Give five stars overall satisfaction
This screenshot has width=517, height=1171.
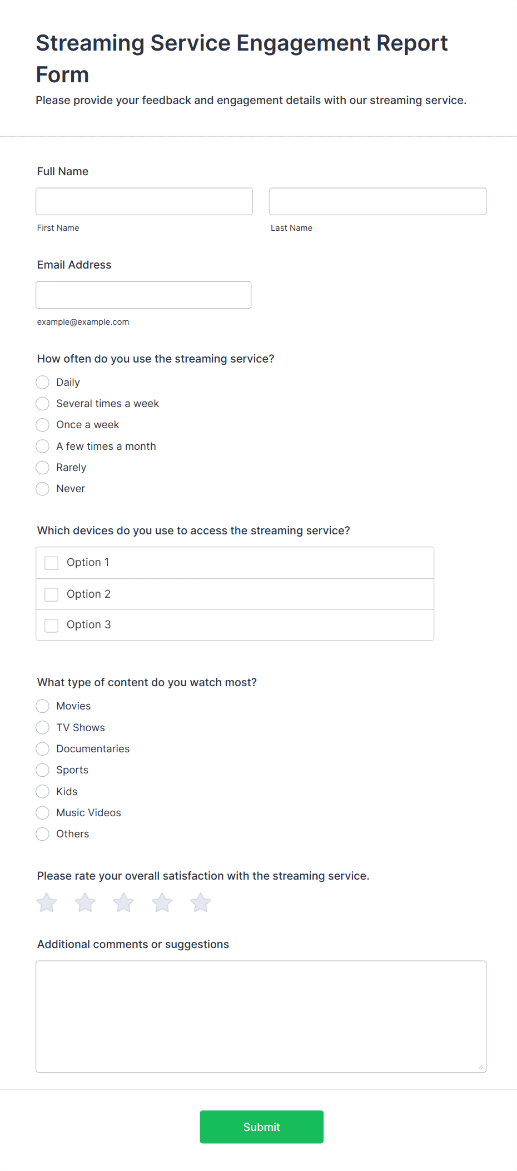201,902
